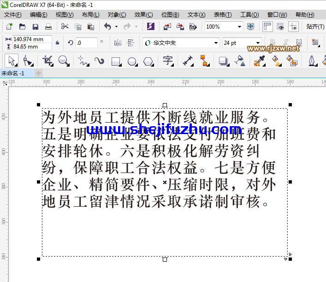Select the Dimension tool
The image size is (326, 282).
[188, 61]
